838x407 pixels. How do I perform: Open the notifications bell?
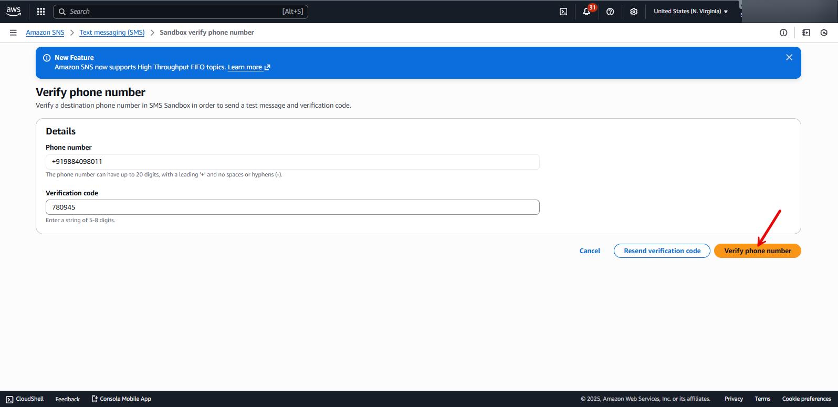point(586,12)
